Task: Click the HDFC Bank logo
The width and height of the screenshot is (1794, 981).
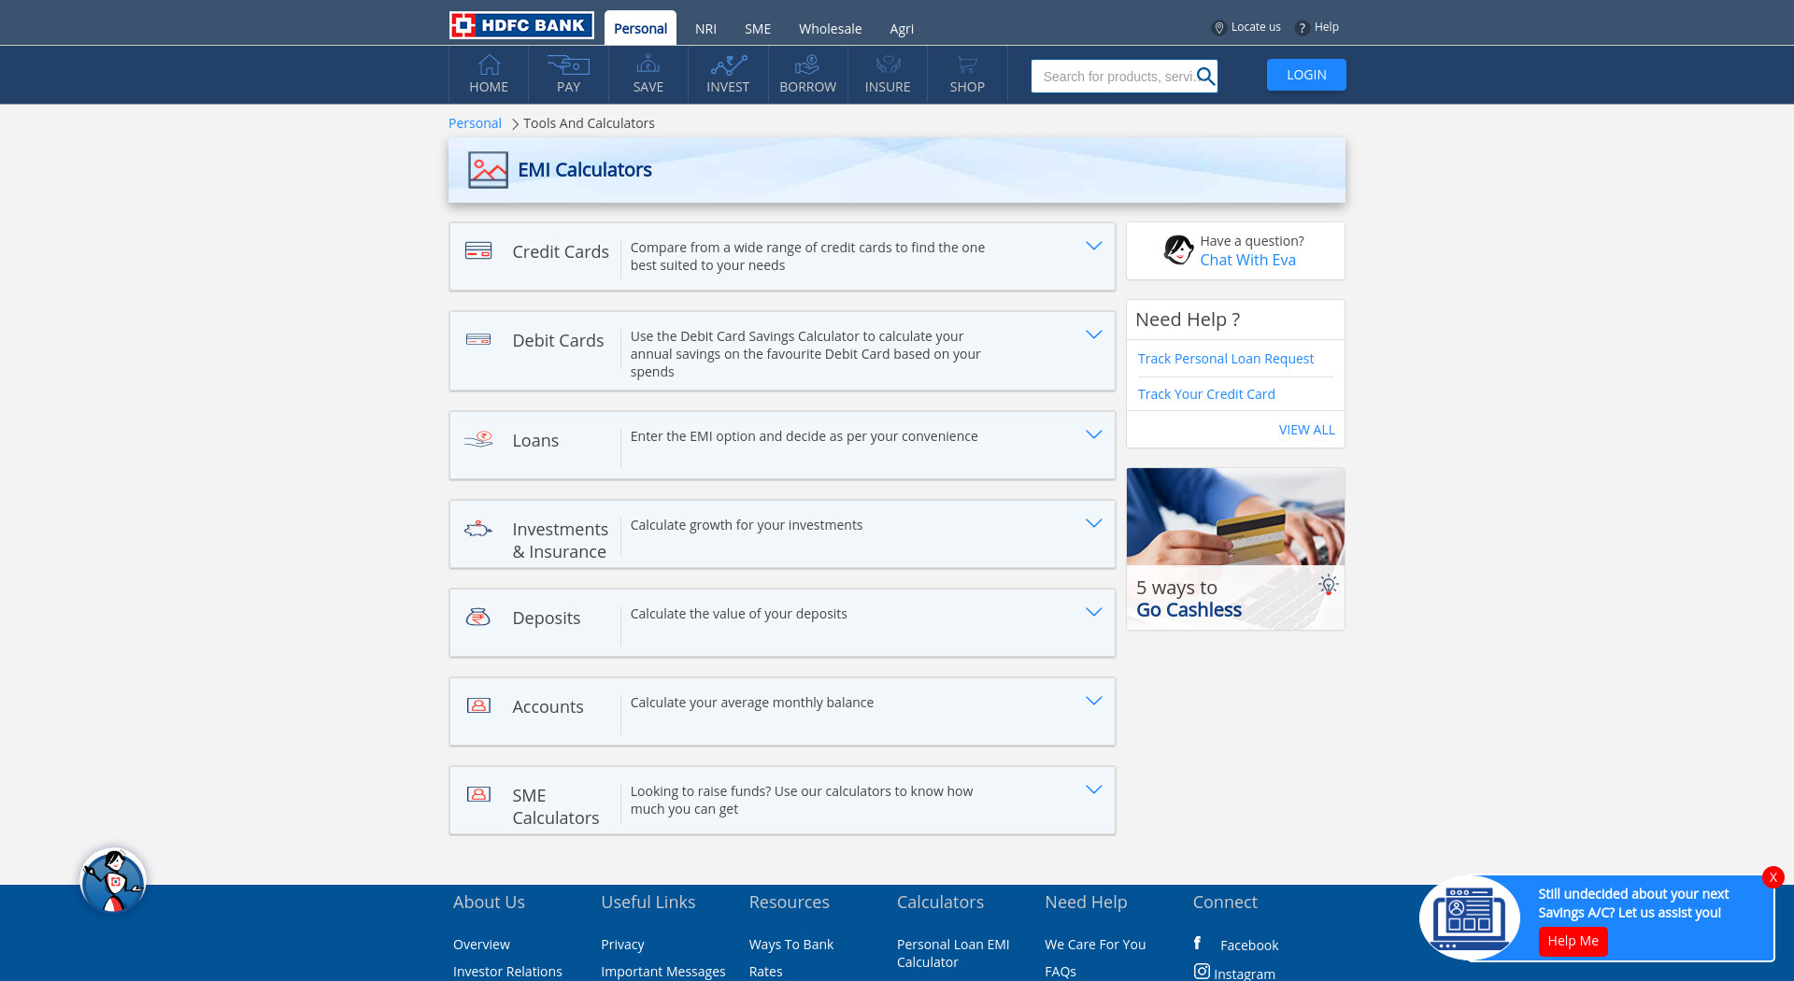Action: [521, 25]
